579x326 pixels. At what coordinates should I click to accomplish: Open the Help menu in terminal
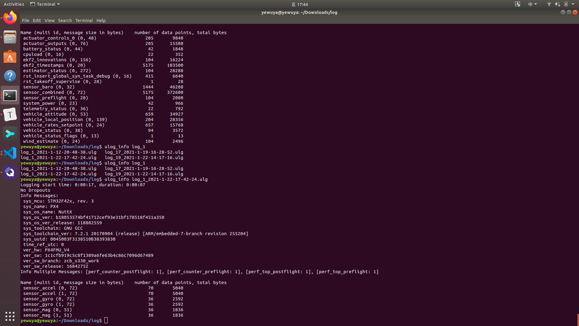tap(101, 21)
